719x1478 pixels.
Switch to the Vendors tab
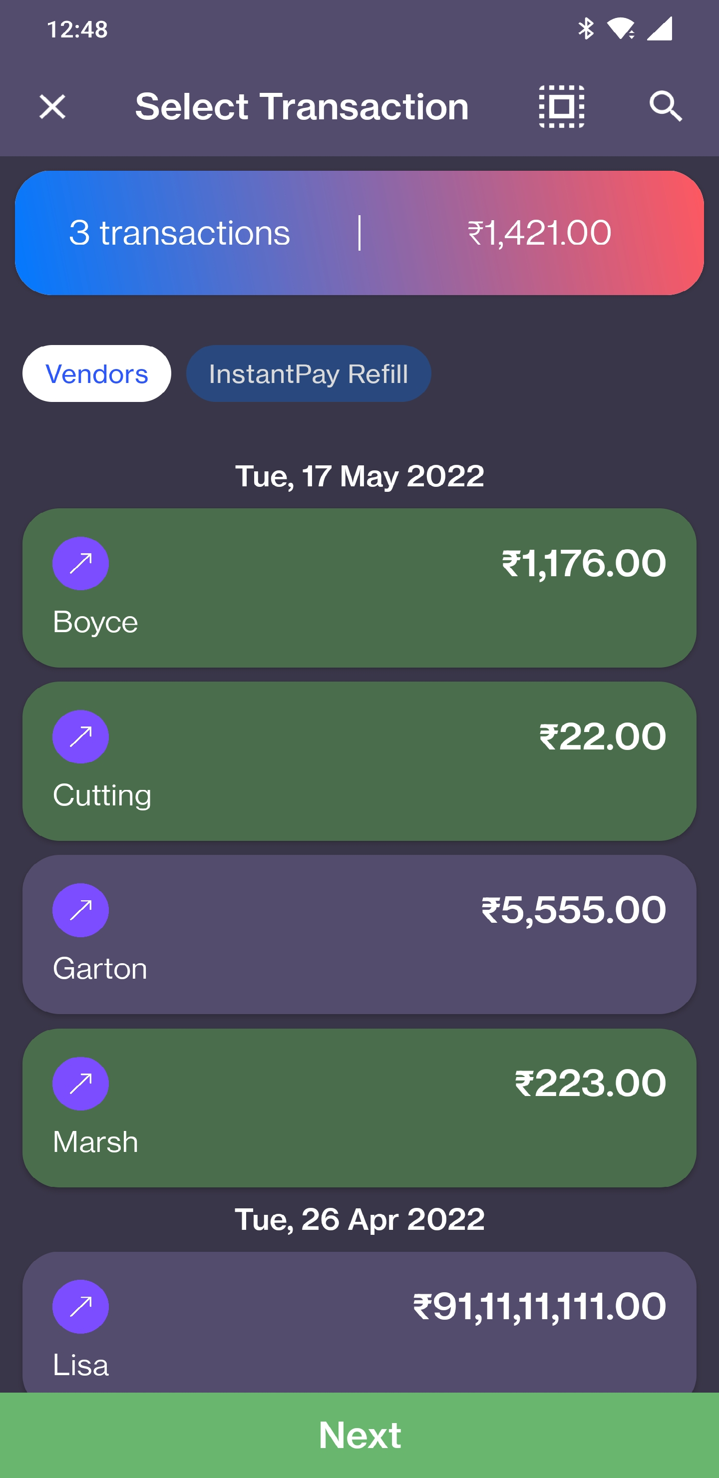coord(96,373)
